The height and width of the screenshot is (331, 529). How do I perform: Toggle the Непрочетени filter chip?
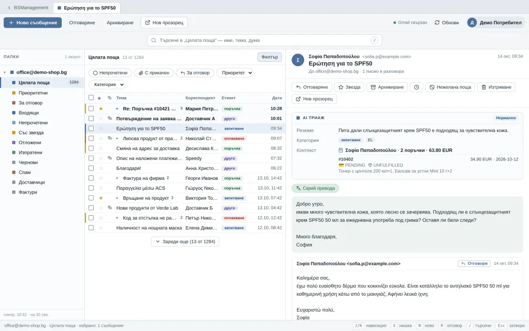110,73
